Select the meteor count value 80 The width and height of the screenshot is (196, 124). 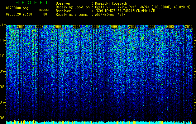pos(45,14)
